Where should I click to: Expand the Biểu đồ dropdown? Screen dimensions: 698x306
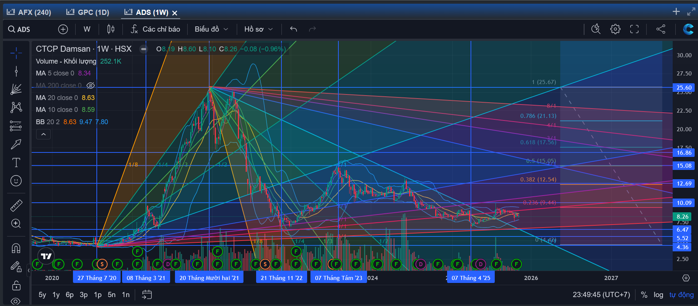point(211,29)
